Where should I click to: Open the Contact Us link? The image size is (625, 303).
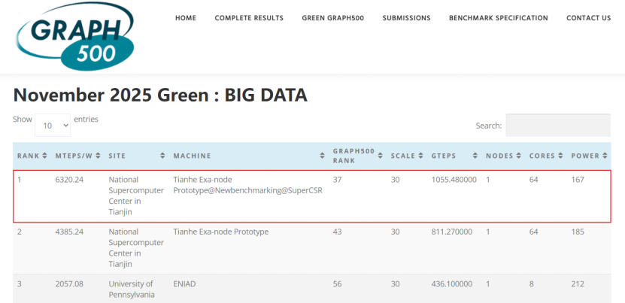click(588, 18)
